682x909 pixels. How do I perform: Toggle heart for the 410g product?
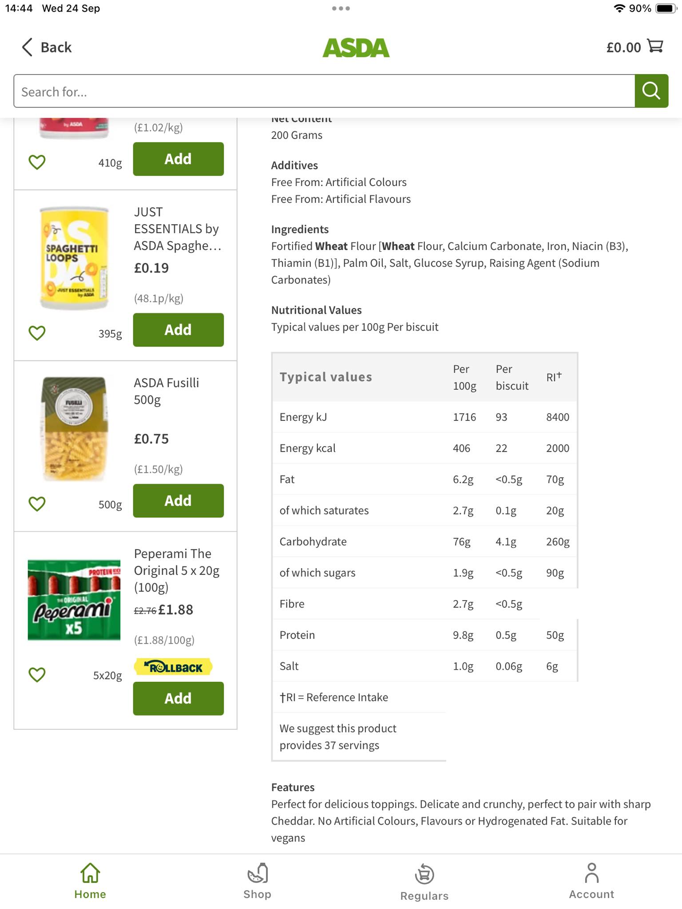coord(37,162)
